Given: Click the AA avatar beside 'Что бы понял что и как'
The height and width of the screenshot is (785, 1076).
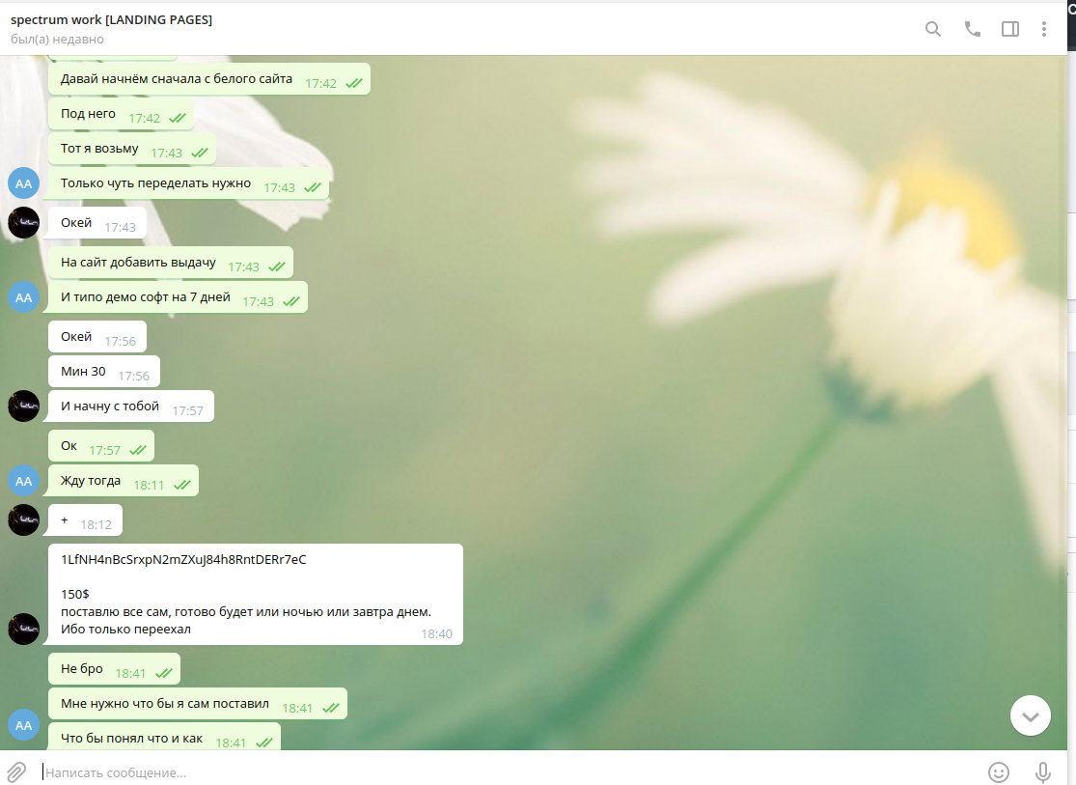Looking at the screenshot, I should pyautogui.click(x=23, y=725).
